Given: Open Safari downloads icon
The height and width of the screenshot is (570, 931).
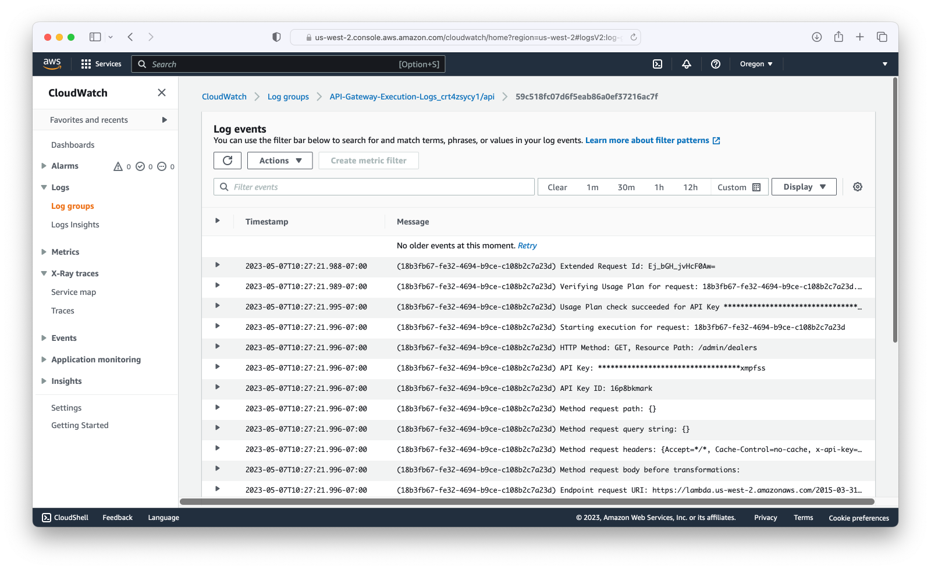Looking at the screenshot, I should point(817,37).
